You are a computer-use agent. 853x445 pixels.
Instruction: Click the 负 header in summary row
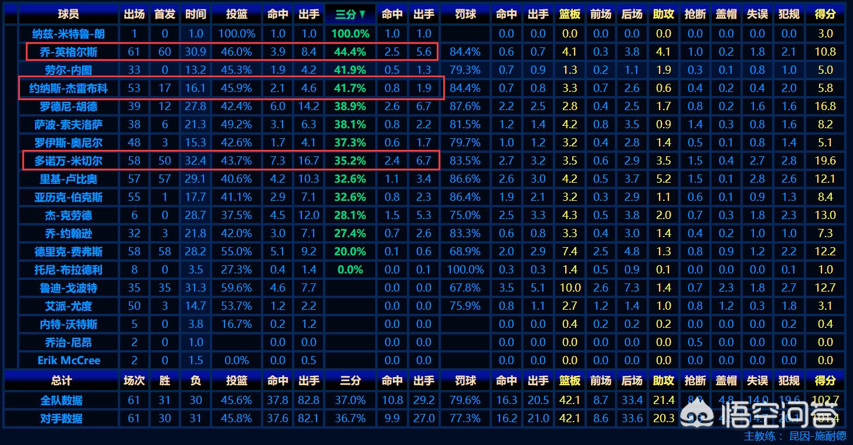195,381
